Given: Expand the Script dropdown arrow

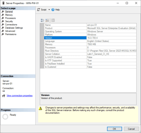Looking at the screenshot, I should 49,10.
